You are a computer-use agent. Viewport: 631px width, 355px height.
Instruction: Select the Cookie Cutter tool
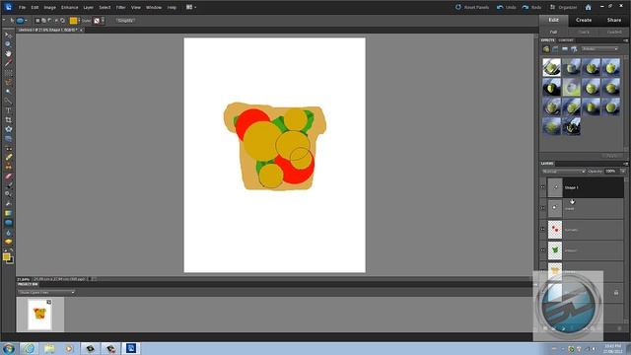pos(8,129)
